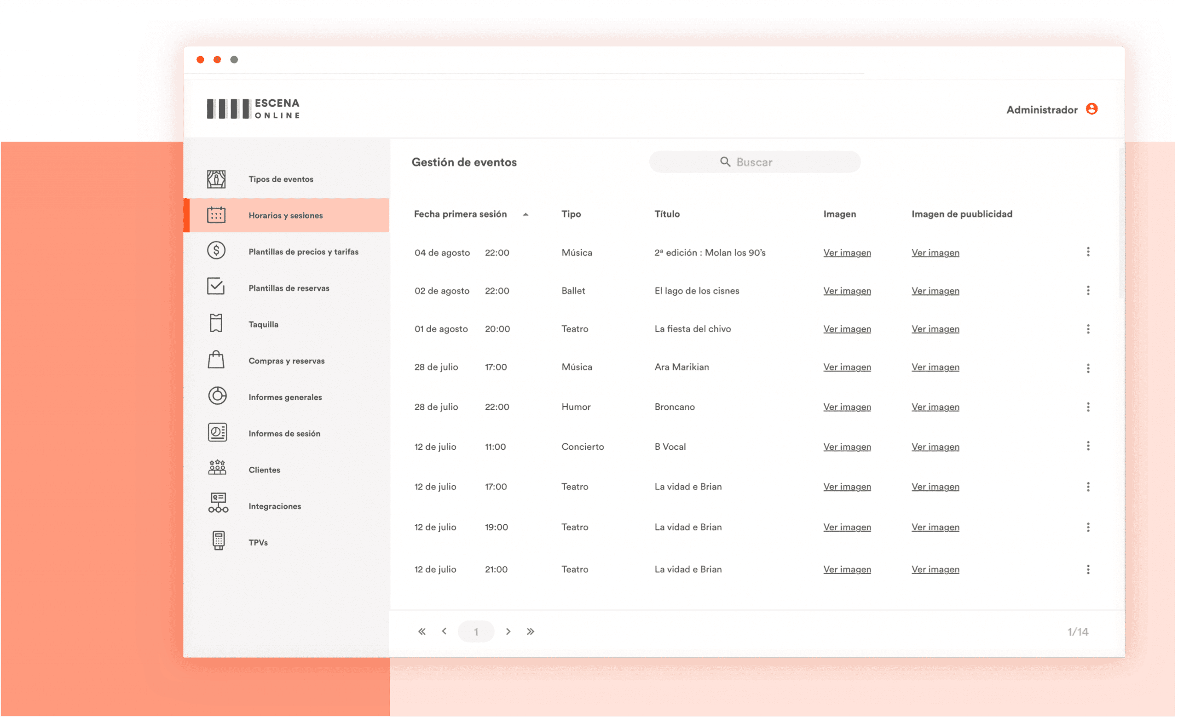Click the Clientes people icon

coord(218,468)
